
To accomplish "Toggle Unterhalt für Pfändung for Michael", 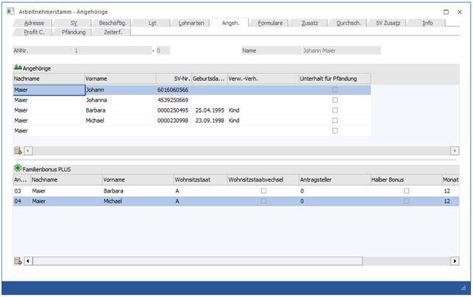I will [x=335, y=121].
